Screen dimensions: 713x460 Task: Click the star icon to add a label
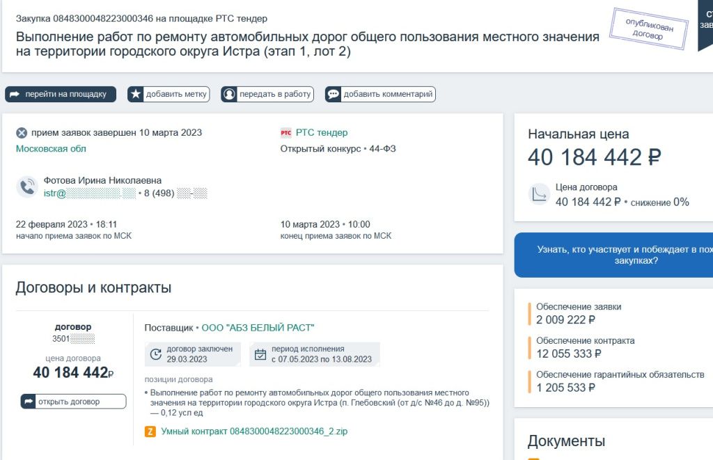tap(136, 94)
